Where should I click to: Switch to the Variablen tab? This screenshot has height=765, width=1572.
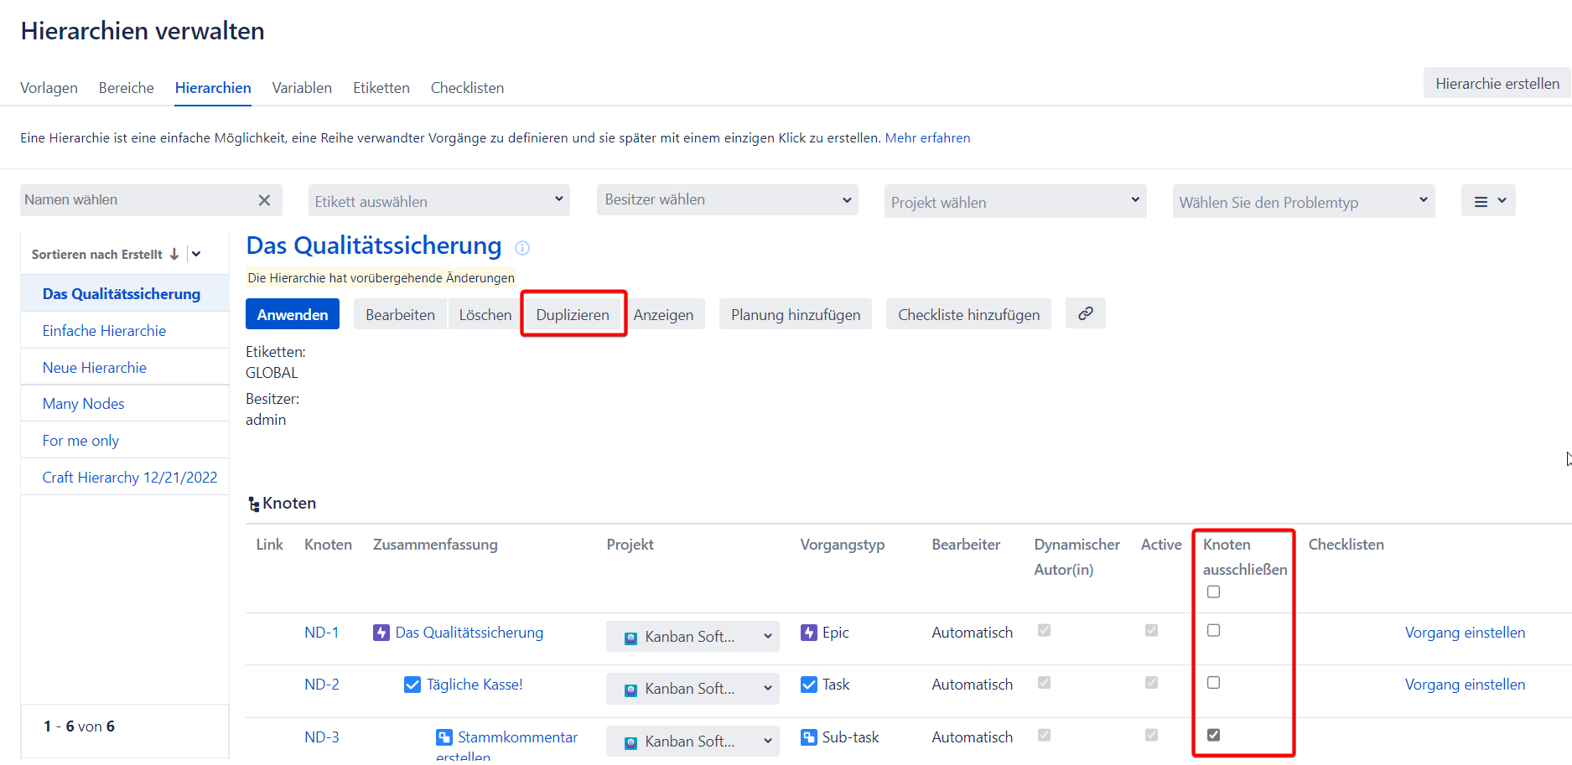coord(302,88)
